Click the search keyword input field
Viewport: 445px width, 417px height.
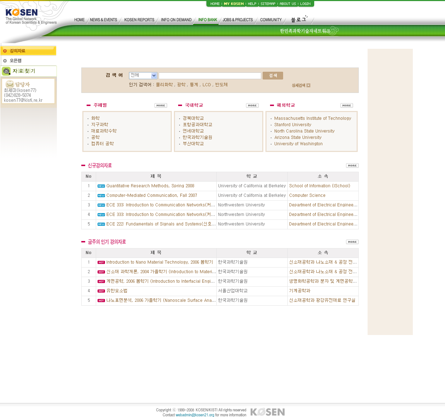[210, 76]
